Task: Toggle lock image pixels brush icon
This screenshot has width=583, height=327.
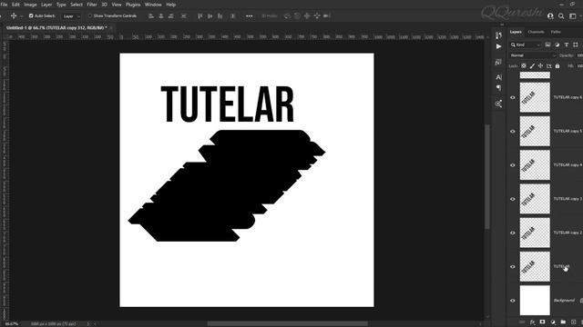Action: pos(532,66)
